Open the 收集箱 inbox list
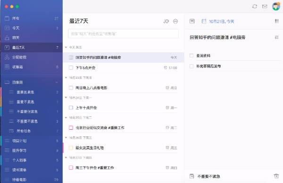 click(x=32, y=67)
